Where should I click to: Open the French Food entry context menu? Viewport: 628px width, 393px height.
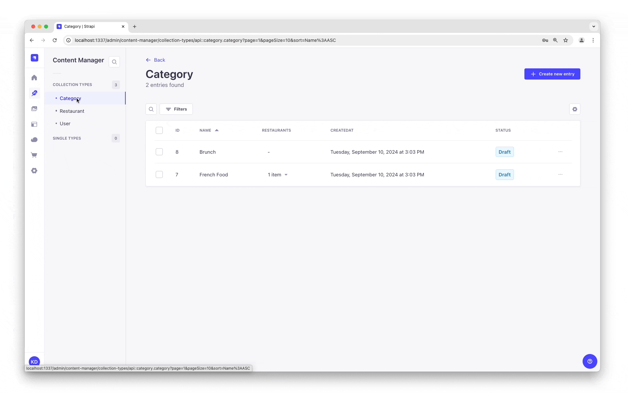tap(561, 174)
